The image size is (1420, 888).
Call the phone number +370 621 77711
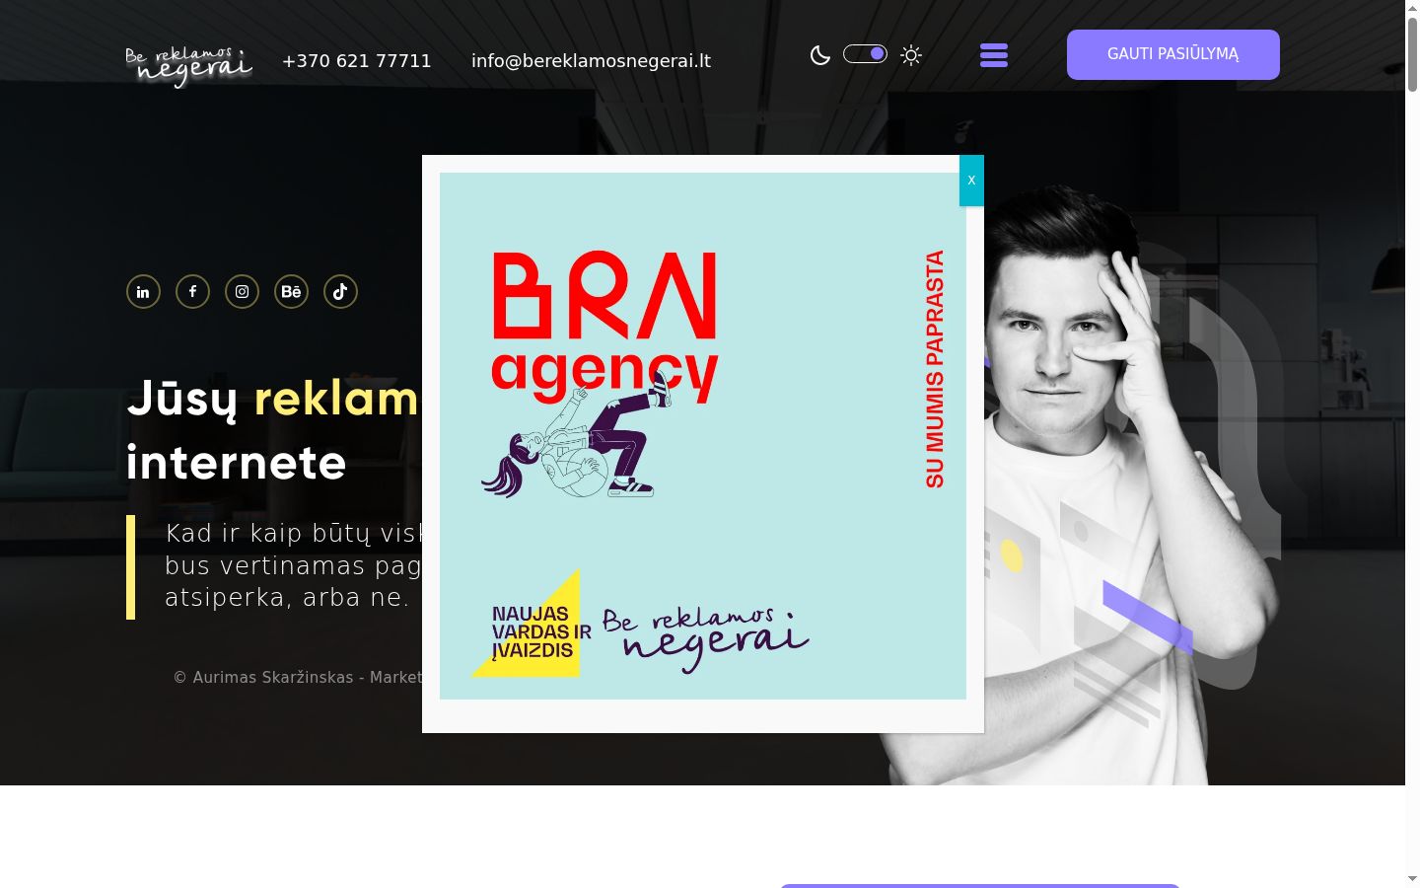click(x=357, y=61)
